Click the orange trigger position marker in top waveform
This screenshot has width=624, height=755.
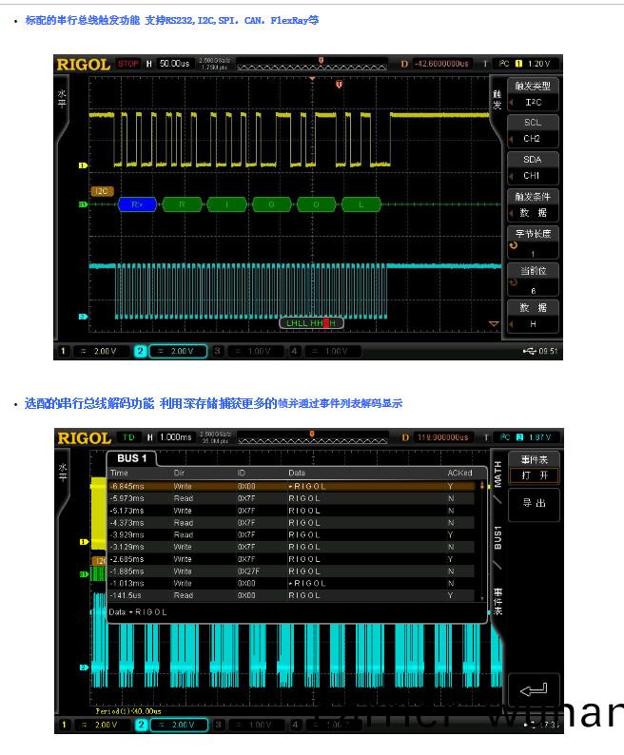[338, 87]
